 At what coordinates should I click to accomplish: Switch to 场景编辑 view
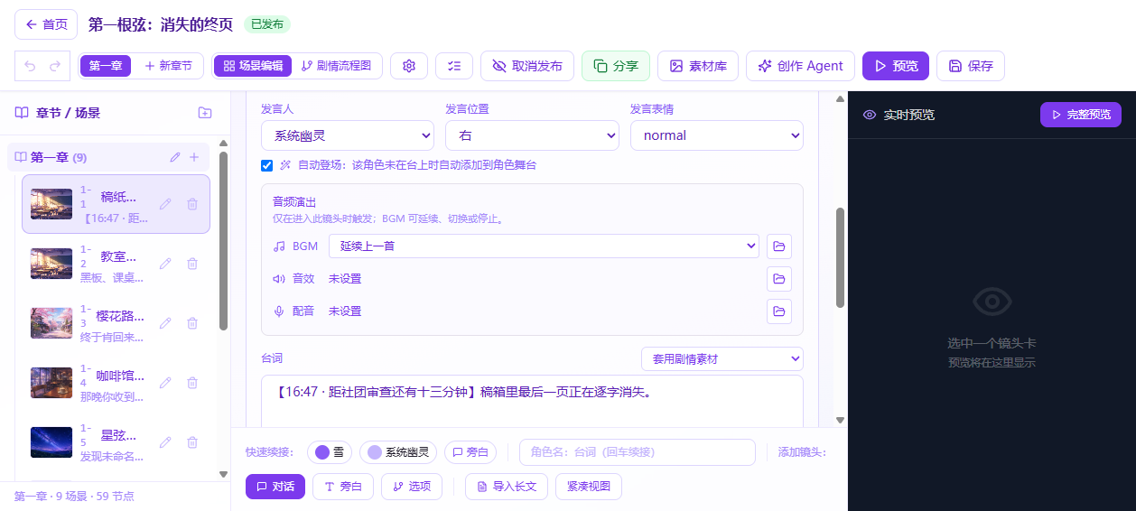(x=253, y=66)
